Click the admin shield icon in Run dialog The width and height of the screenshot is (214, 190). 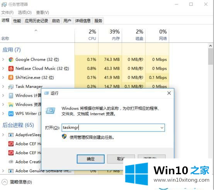[x=64, y=136]
